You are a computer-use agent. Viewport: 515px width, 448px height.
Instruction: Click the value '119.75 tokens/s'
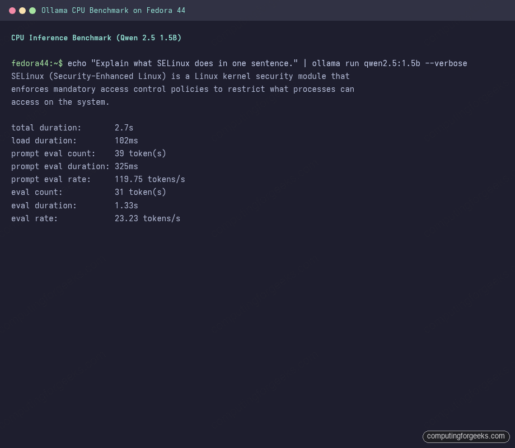tap(150, 179)
